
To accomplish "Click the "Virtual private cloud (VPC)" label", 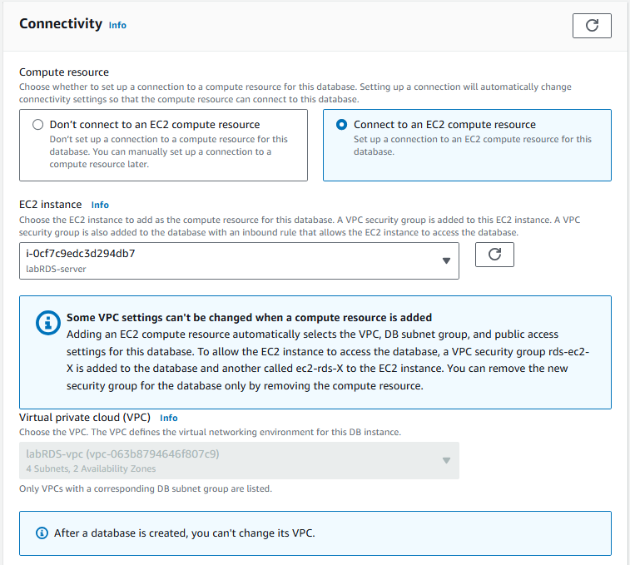I will click(x=85, y=418).
